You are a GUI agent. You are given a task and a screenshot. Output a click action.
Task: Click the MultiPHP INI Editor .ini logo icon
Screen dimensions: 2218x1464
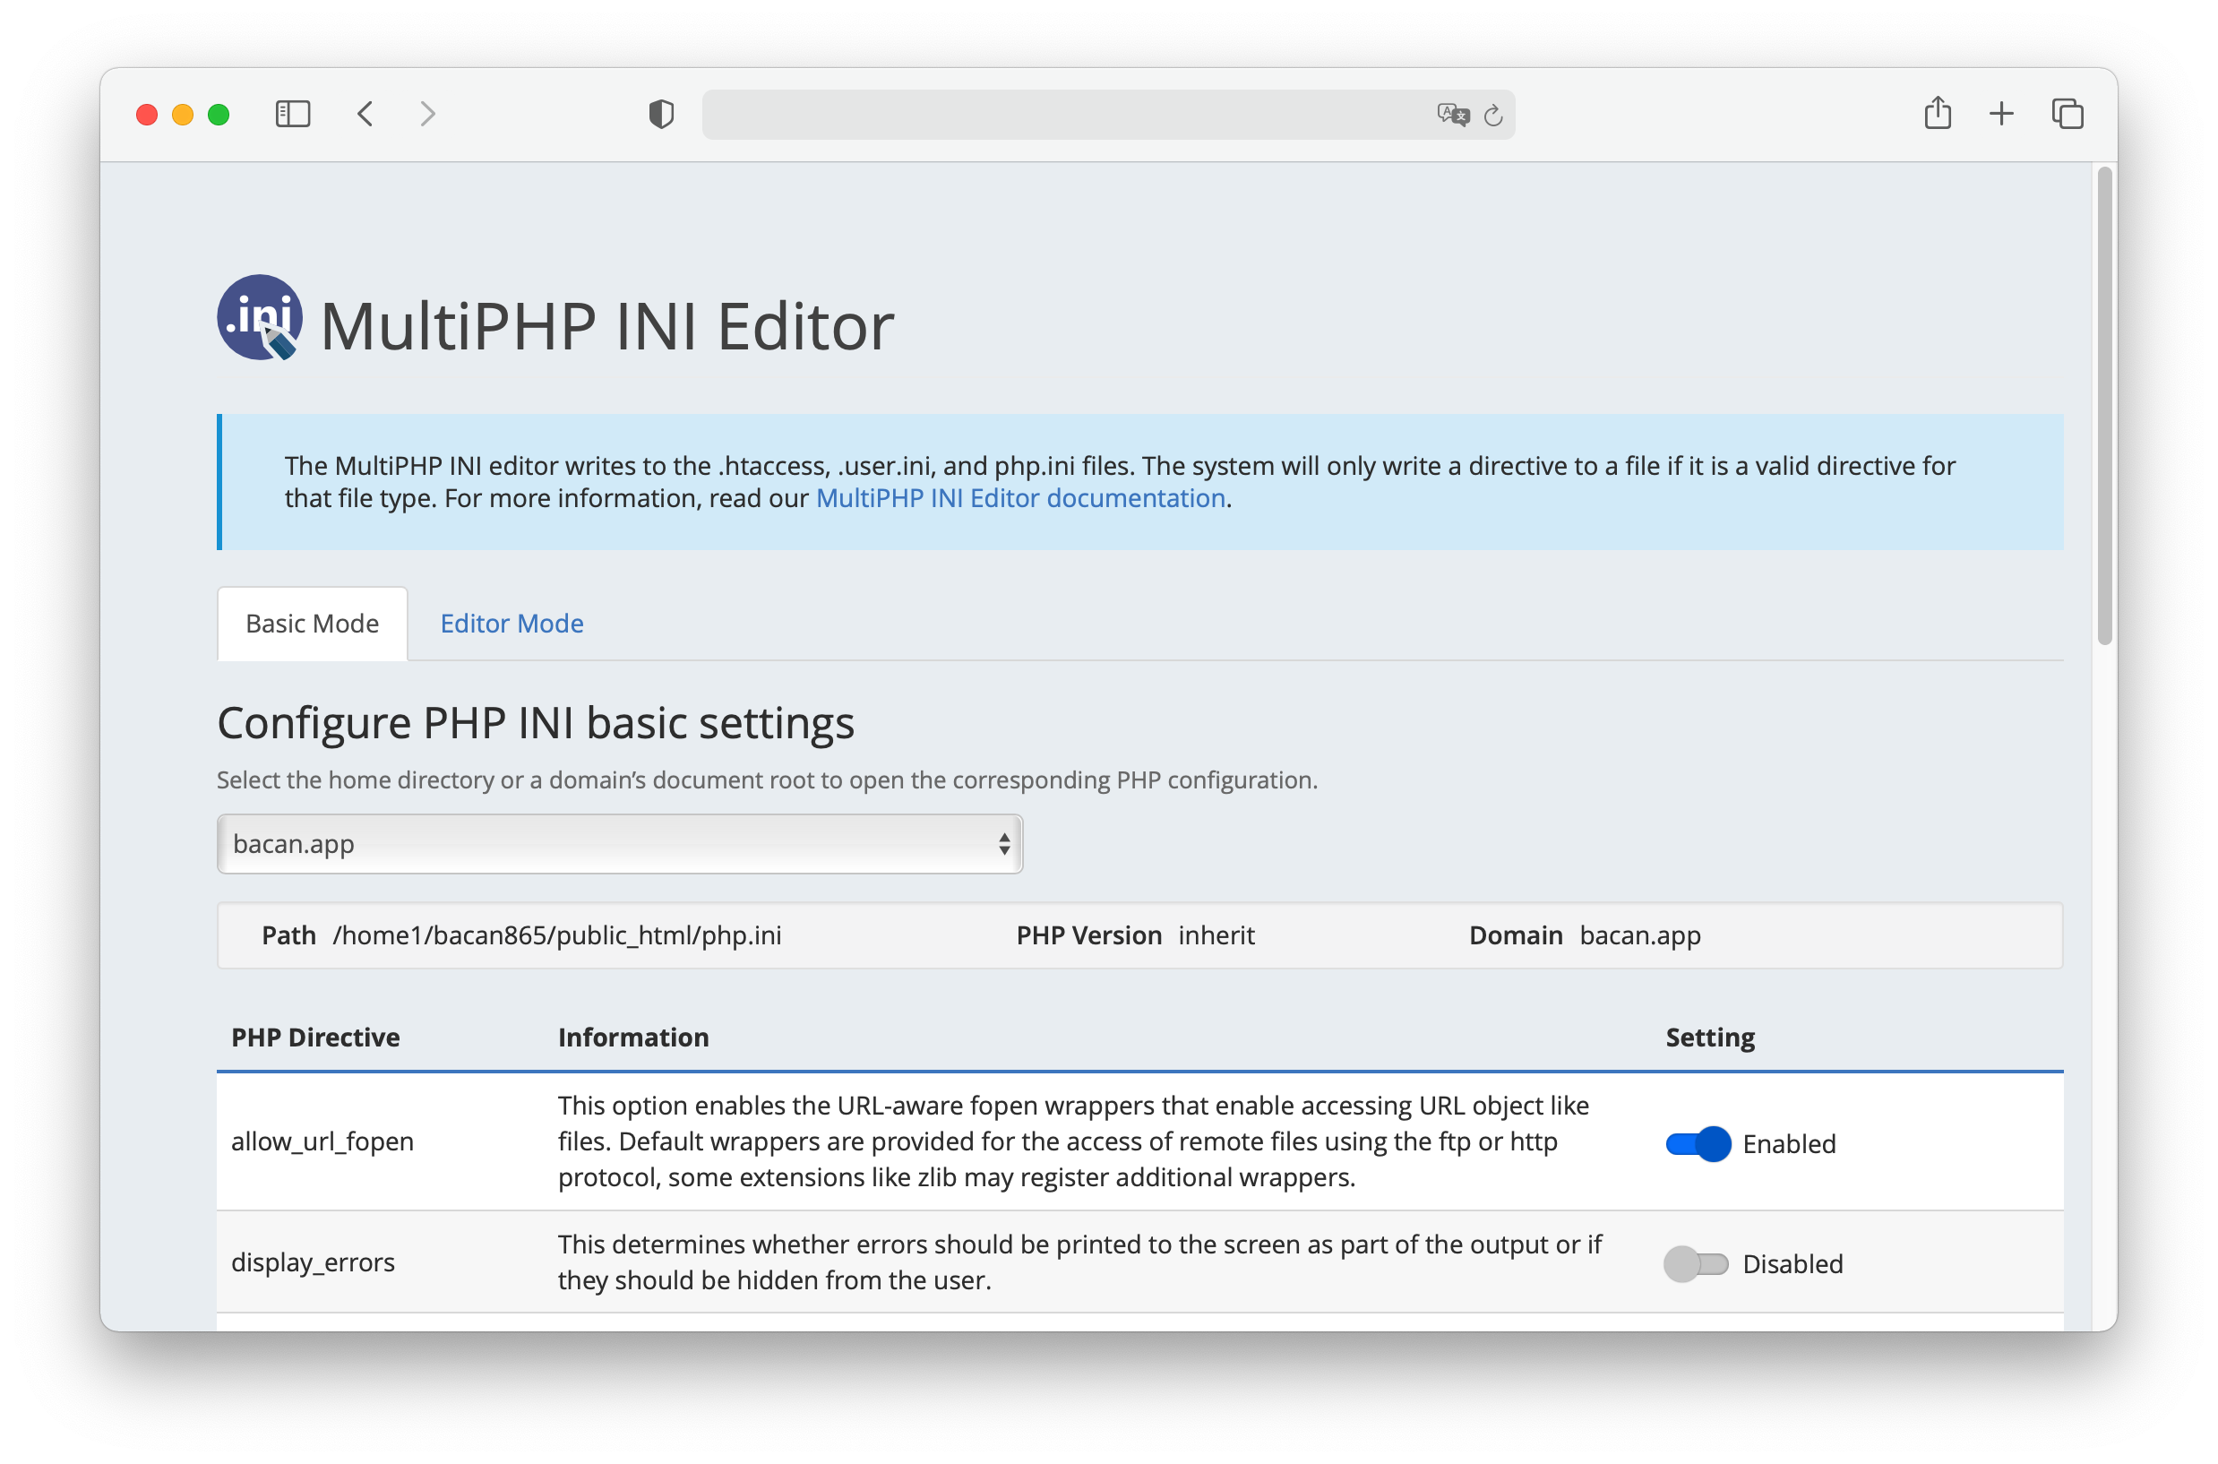(260, 318)
